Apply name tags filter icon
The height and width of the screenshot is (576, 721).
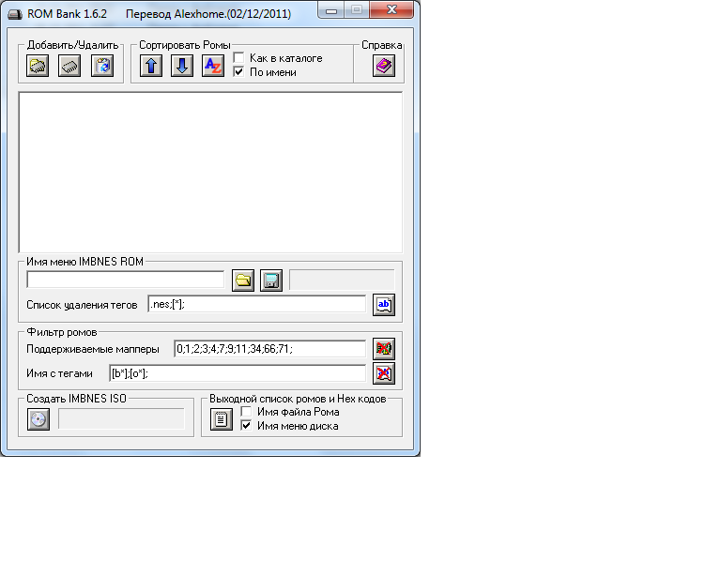pyautogui.click(x=384, y=373)
